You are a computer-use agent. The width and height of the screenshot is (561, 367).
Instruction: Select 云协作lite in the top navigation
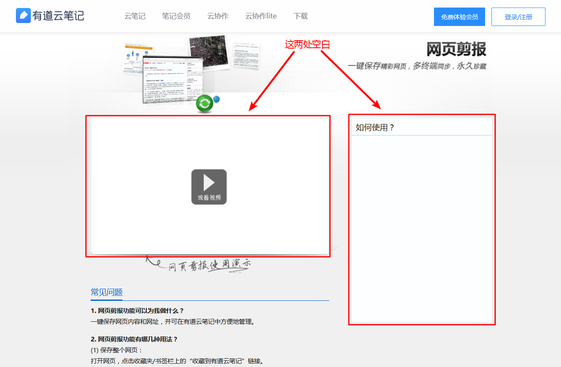point(261,16)
